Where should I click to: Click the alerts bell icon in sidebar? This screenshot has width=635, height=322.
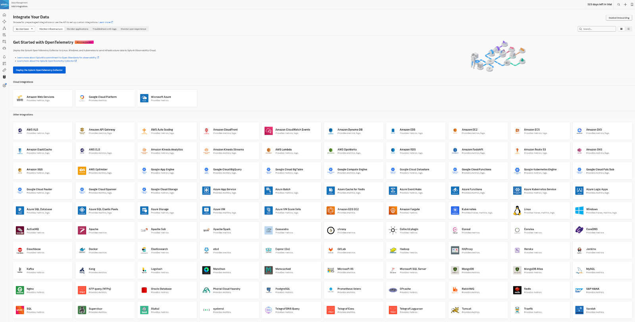4,57
